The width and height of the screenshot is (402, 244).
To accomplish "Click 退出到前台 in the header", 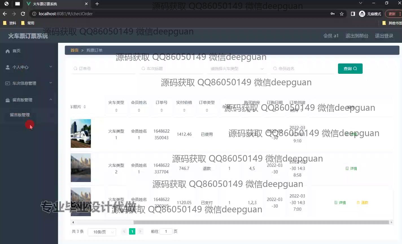I will [357, 36].
